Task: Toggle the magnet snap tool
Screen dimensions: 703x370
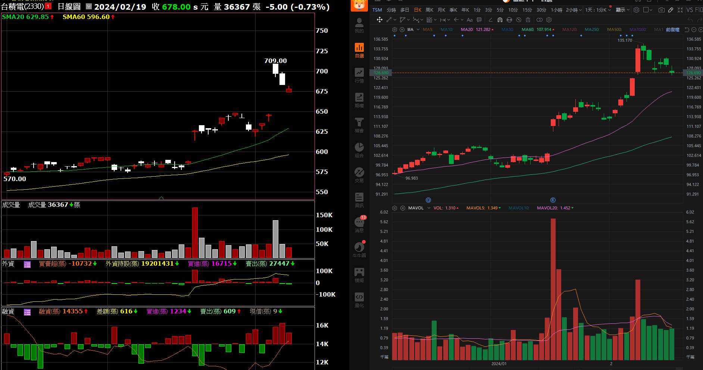Action: 500,20
